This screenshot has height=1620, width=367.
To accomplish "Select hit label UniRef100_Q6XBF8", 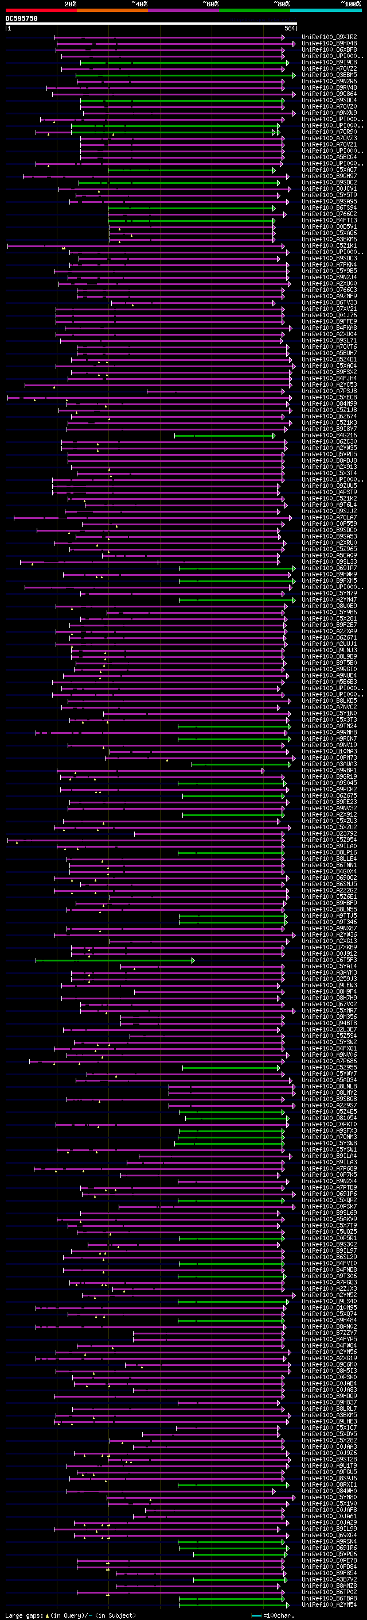I will tap(329, 49).
